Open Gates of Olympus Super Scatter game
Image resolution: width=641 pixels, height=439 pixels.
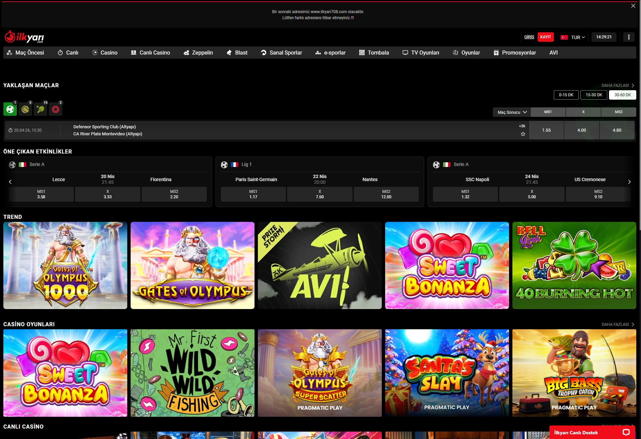coord(320,373)
